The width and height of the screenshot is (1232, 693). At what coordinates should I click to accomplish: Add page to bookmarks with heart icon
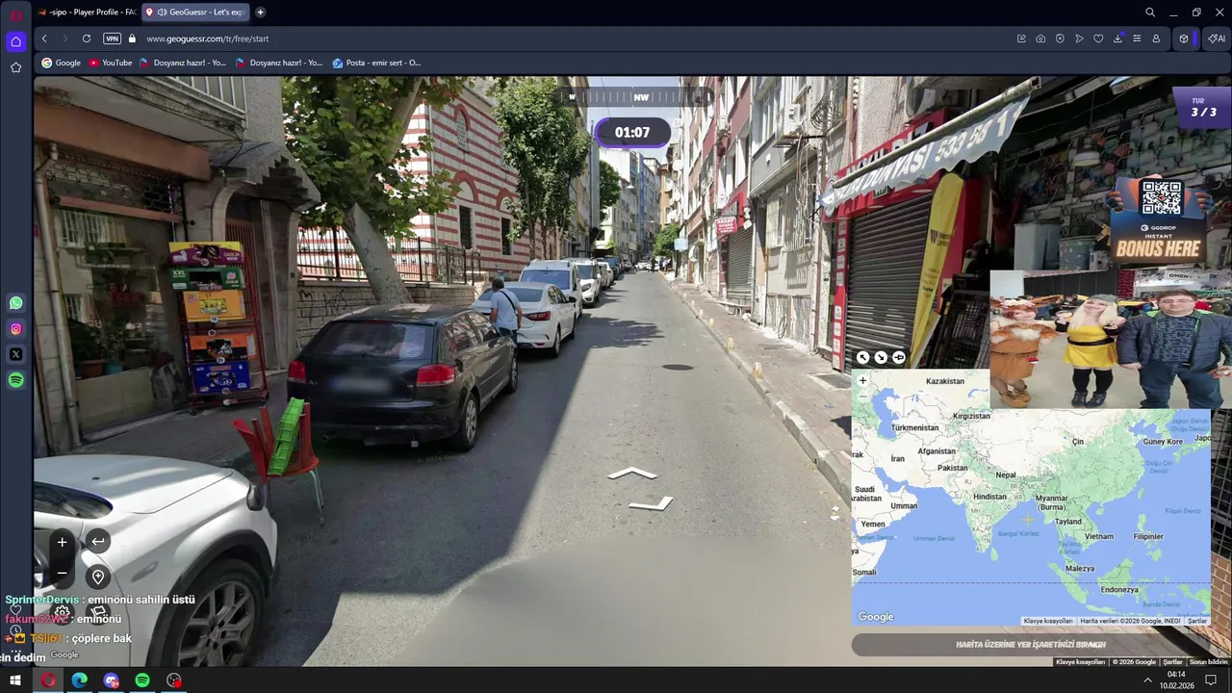click(x=1098, y=38)
